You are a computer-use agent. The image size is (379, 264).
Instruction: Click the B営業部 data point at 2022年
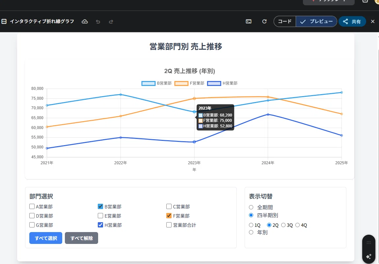[121, 94]
